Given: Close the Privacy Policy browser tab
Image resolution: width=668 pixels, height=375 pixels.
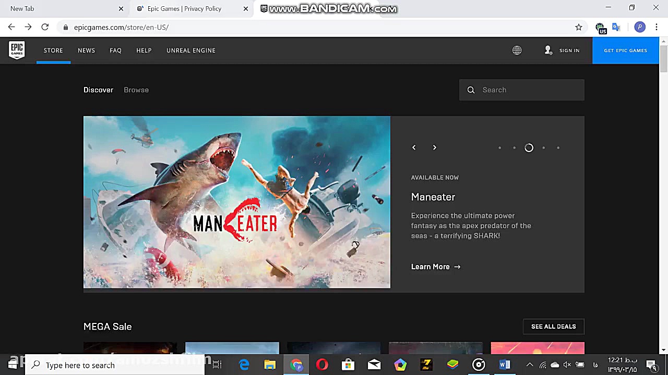Looking at the screenshot, I should click(x=245, y=9).
